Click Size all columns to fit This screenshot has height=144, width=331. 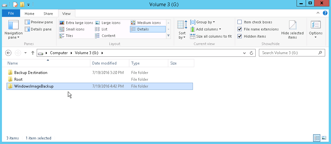(x=211, y=36)
